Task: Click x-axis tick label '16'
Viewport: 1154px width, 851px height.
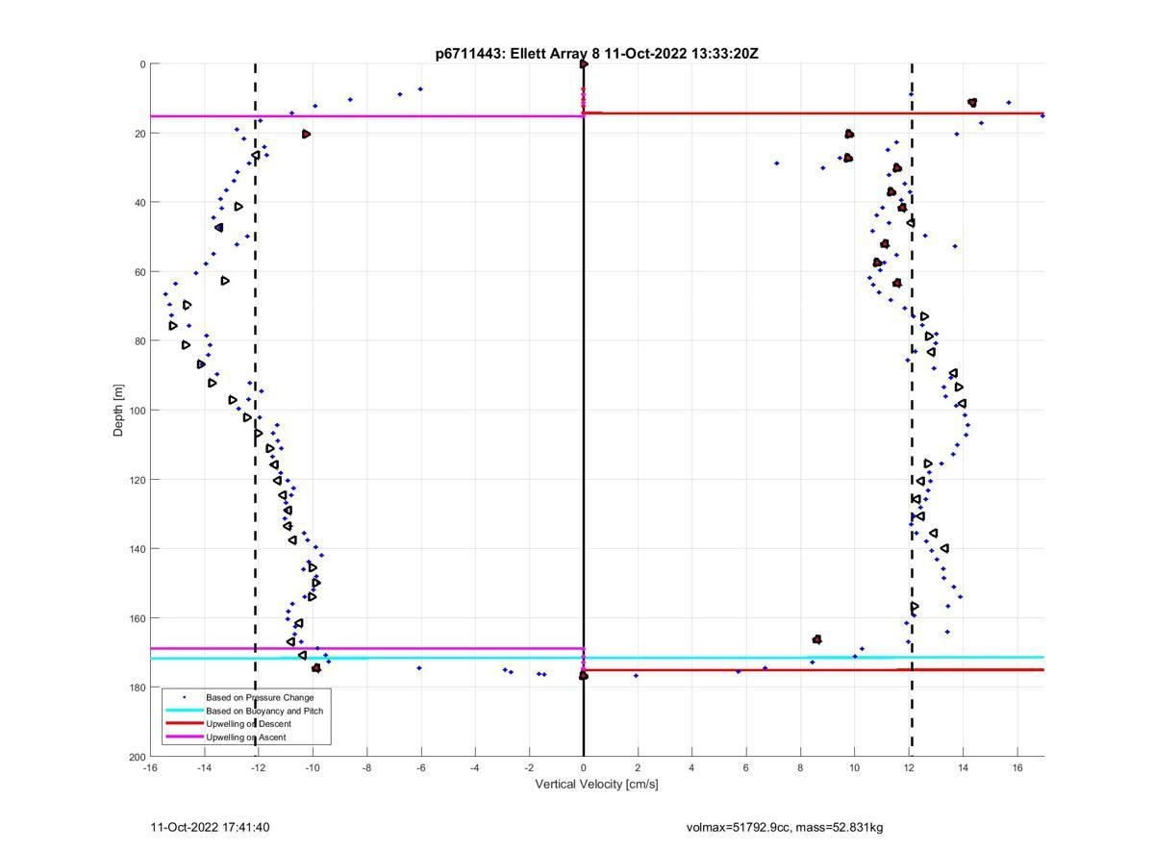Action: coord(1016,767)
